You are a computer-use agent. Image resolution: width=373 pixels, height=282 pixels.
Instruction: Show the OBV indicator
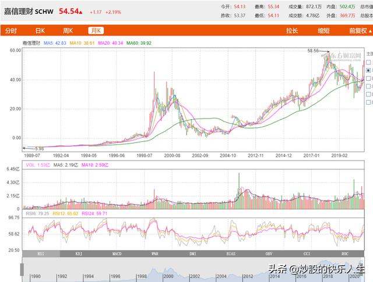tap(269, 254)
